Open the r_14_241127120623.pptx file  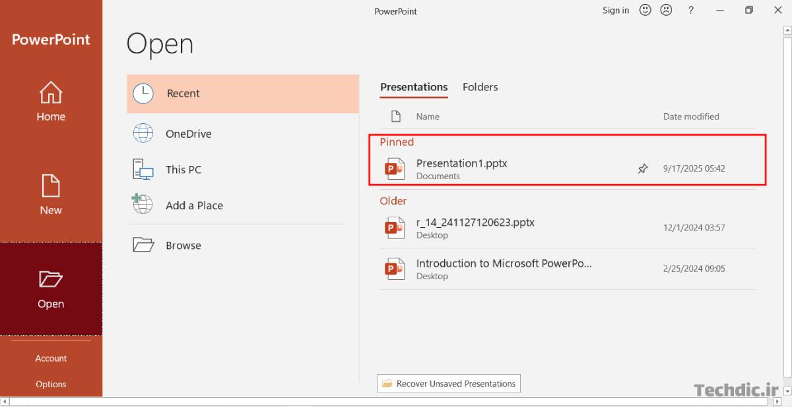click(x=475, y=223)
